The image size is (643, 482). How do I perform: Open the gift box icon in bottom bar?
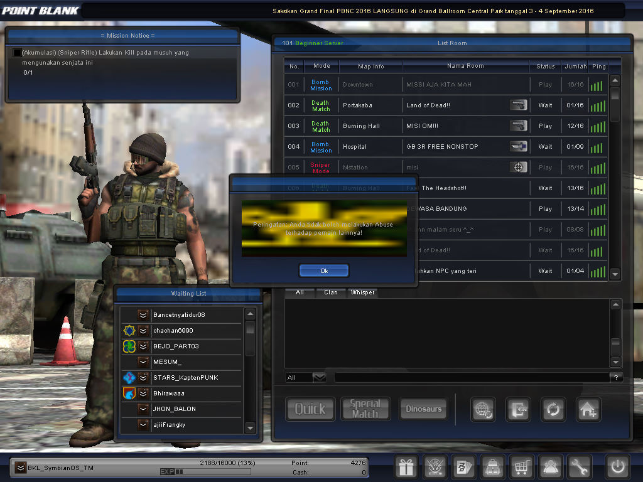(x=406, y=466)
